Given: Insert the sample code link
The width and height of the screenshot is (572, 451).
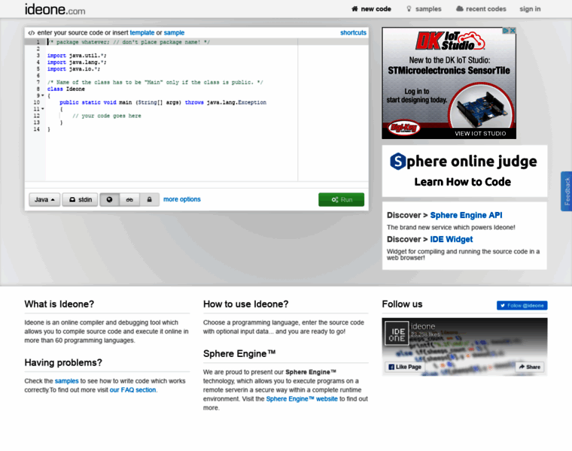Looking at the screenshot, I should coord(174,32).
